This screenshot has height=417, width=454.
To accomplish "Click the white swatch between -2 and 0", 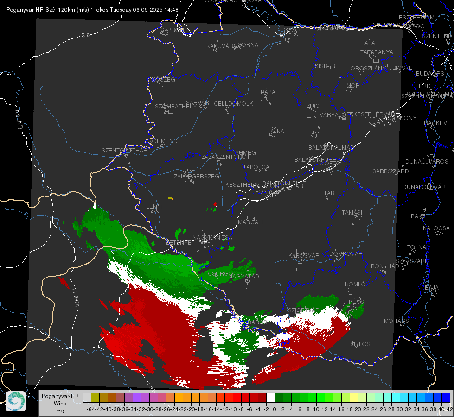I will pyautogui.click(x=270, y=398).
